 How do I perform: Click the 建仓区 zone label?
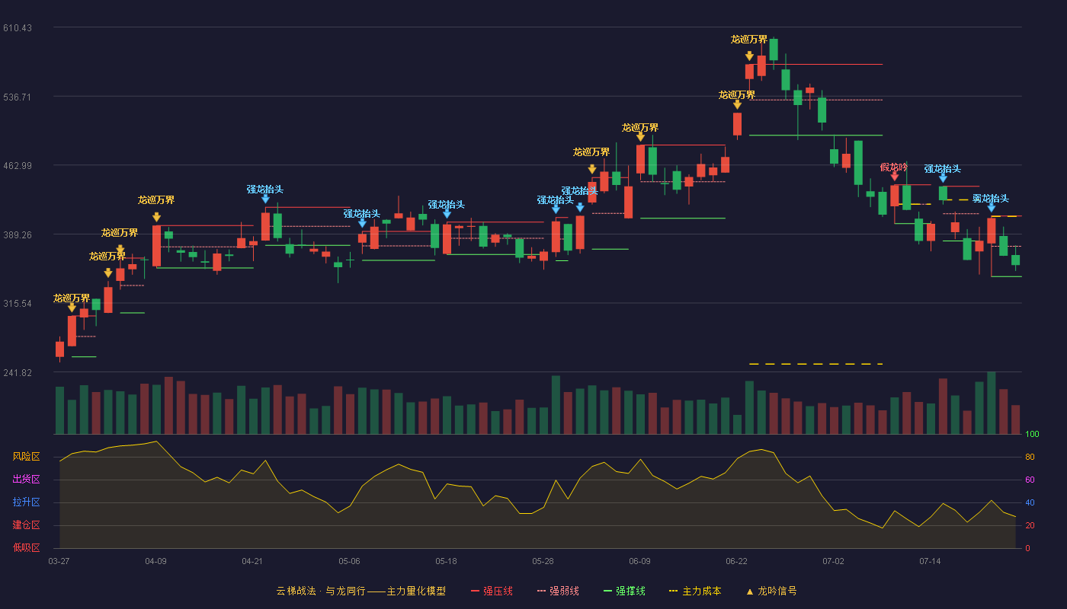pyautogui.click(x=26, y=525)
